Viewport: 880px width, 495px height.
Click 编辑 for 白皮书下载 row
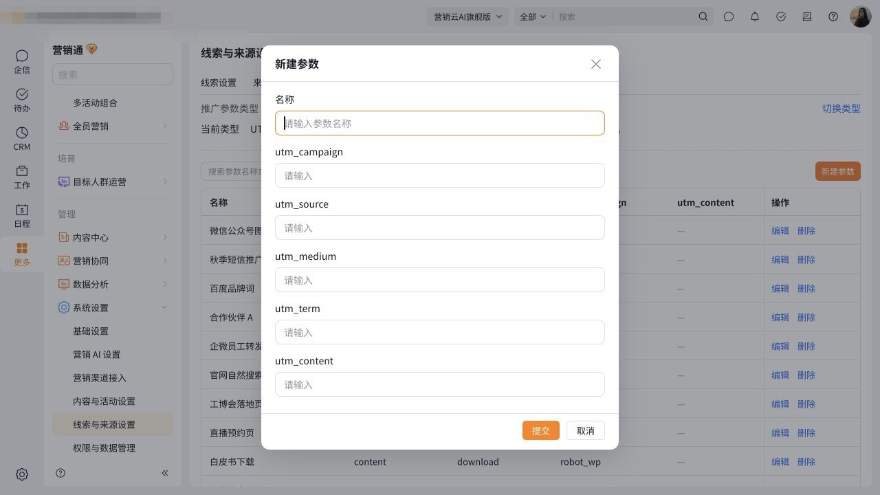[780, 462]
